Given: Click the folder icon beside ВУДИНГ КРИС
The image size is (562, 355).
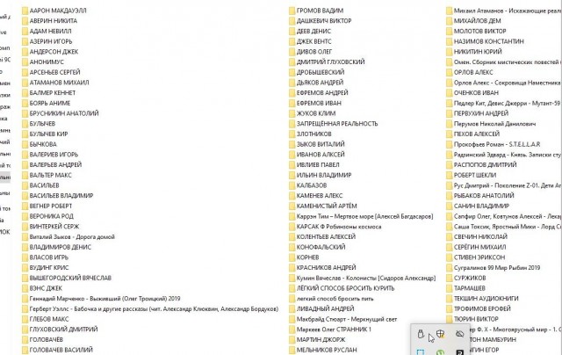Looking at the screenshot, I should point(25,268).
